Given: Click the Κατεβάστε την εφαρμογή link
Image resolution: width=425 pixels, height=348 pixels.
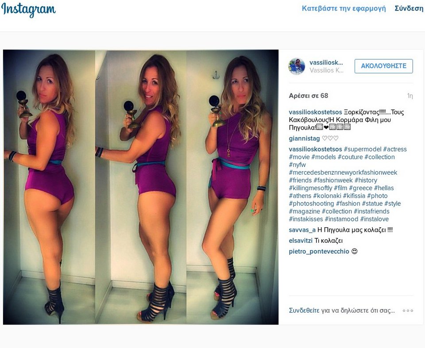Looking at the screenshot, I should click(344, 8).
